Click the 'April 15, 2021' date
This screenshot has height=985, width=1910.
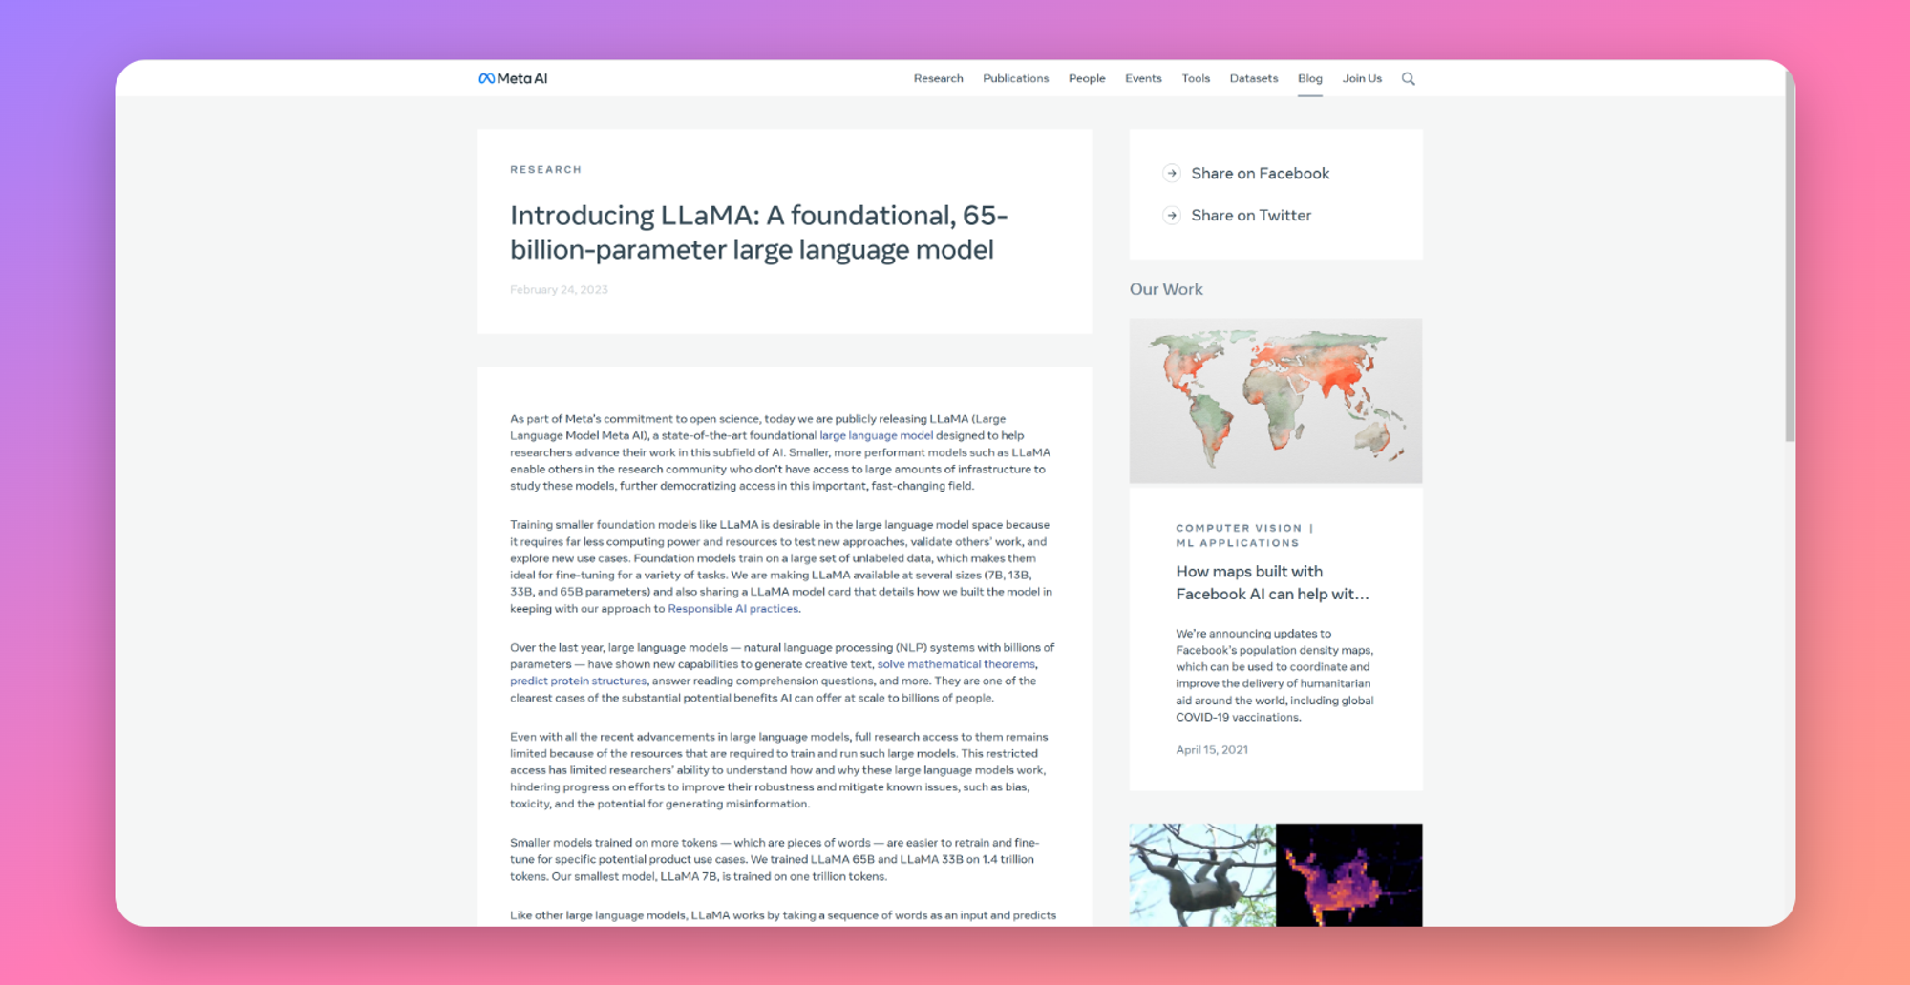(x=1212, y=750)
